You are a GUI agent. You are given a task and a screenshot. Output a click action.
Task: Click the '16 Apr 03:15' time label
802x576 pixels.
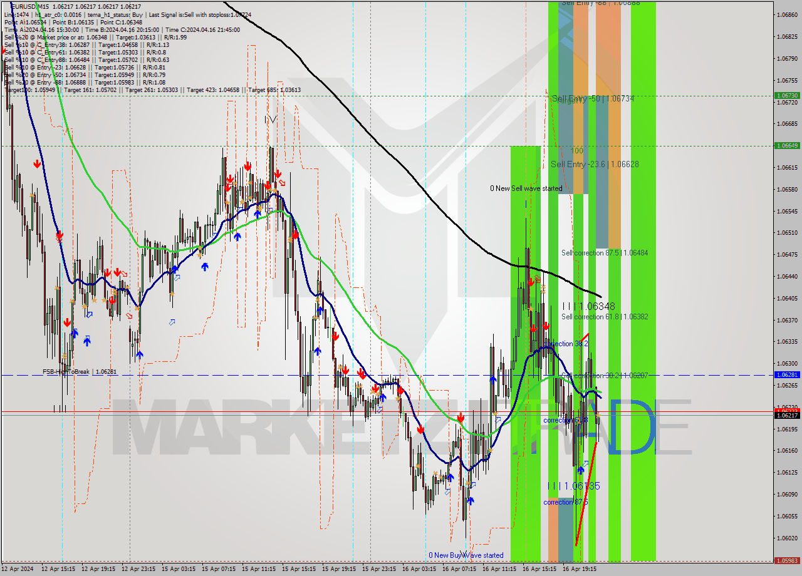tap(419, 570)
